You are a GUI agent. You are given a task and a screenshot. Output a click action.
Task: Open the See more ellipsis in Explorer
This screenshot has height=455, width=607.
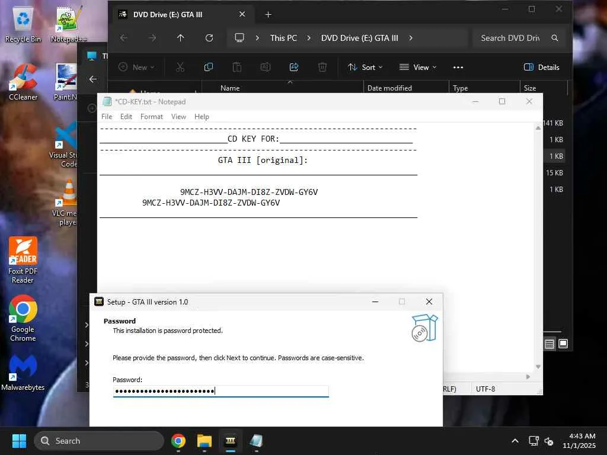click(458, 68)
